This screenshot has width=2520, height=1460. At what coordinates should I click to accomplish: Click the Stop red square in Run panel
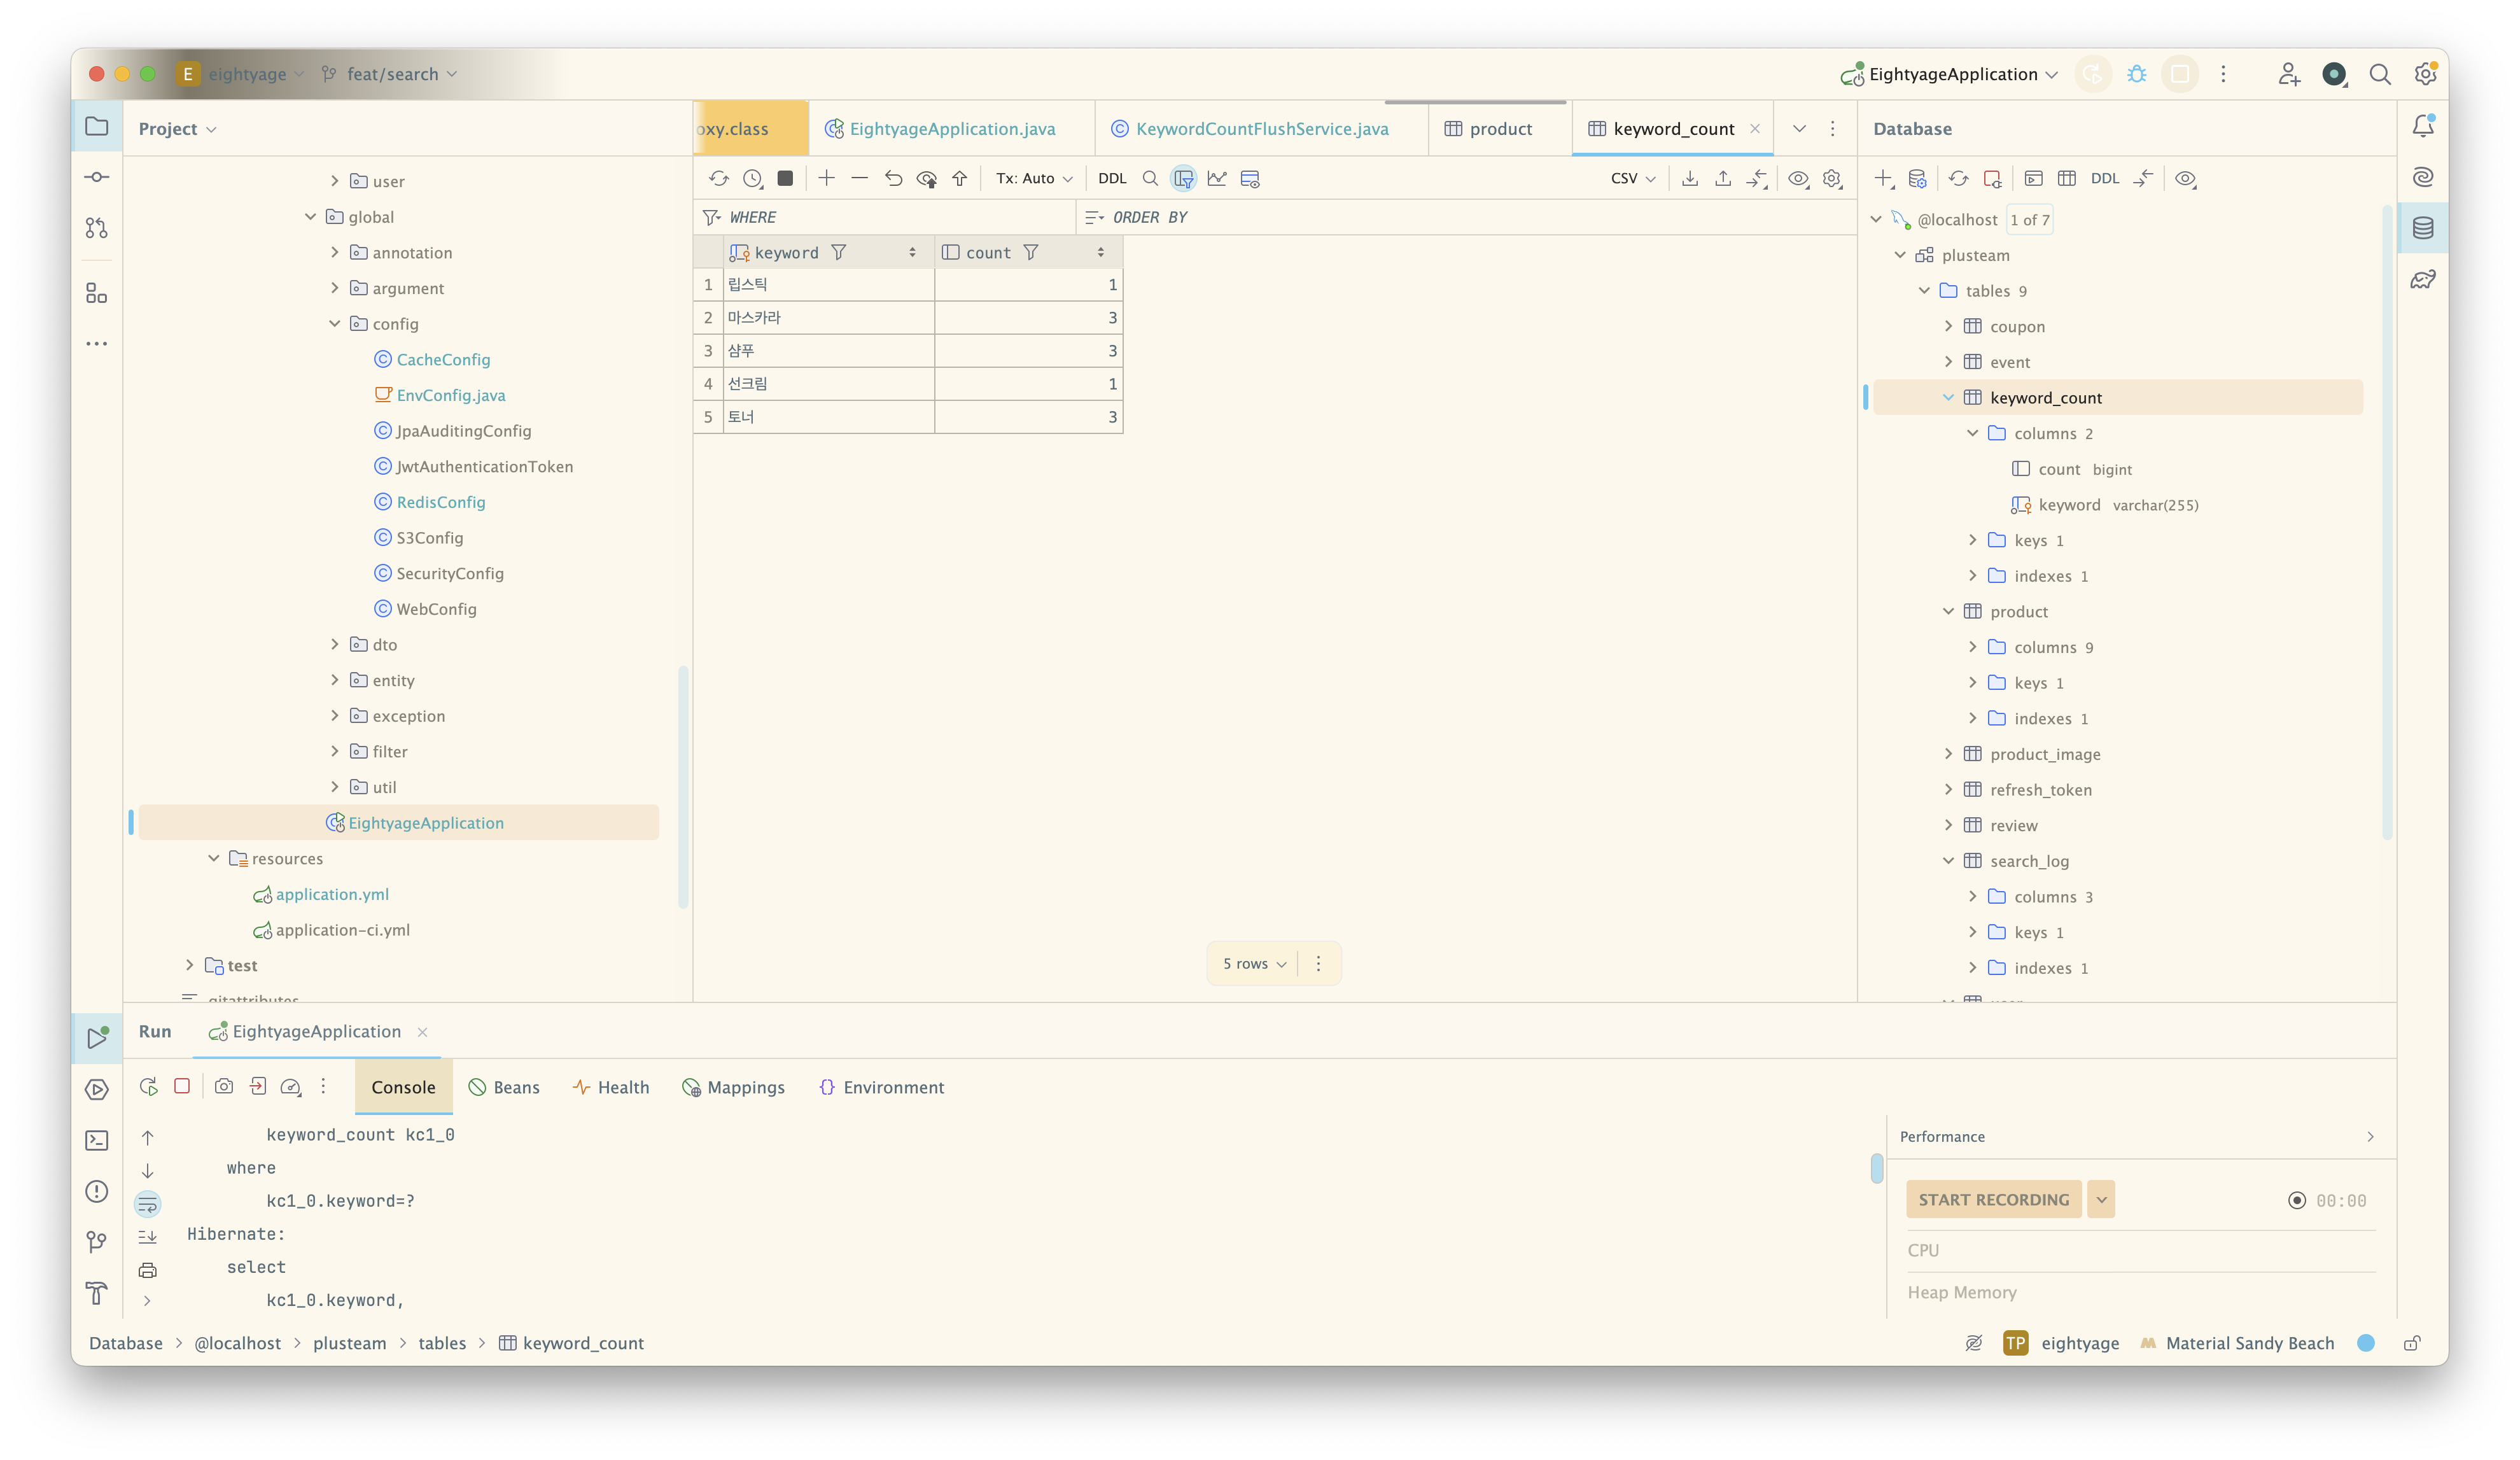pos(182,1086)
